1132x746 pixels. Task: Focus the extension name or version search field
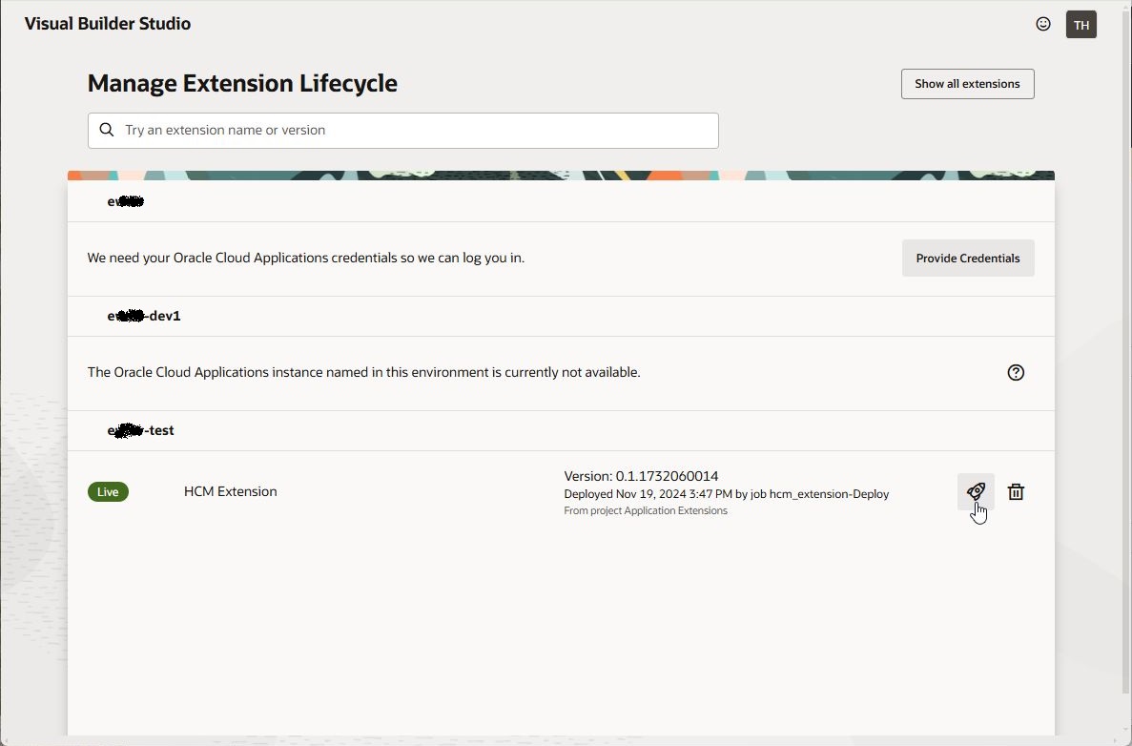pos(402,131)
